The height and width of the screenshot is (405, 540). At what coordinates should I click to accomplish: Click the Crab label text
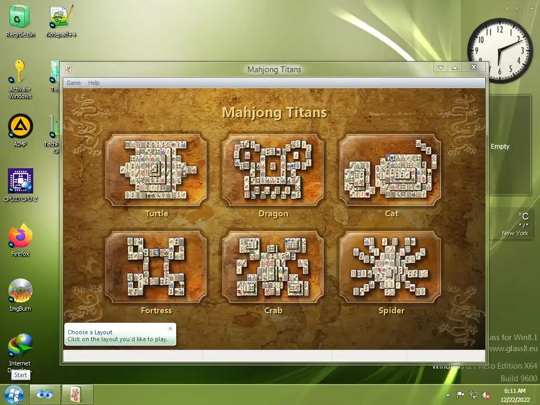pos(274,311)
